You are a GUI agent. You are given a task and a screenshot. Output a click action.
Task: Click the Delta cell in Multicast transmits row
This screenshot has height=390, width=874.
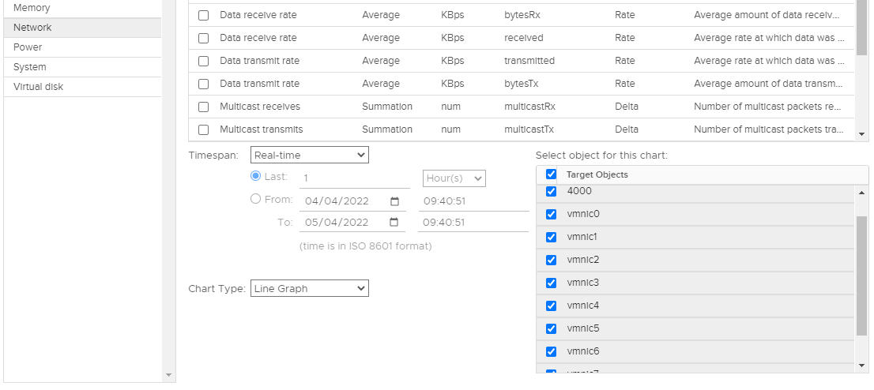coord(627,129)
